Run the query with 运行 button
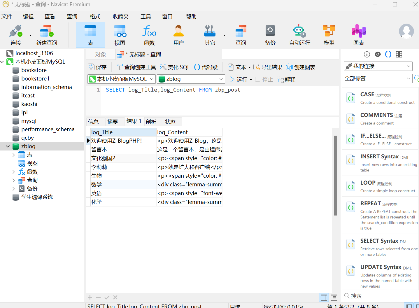This screenshot has width=419, height=308. (x=238, y=79)
